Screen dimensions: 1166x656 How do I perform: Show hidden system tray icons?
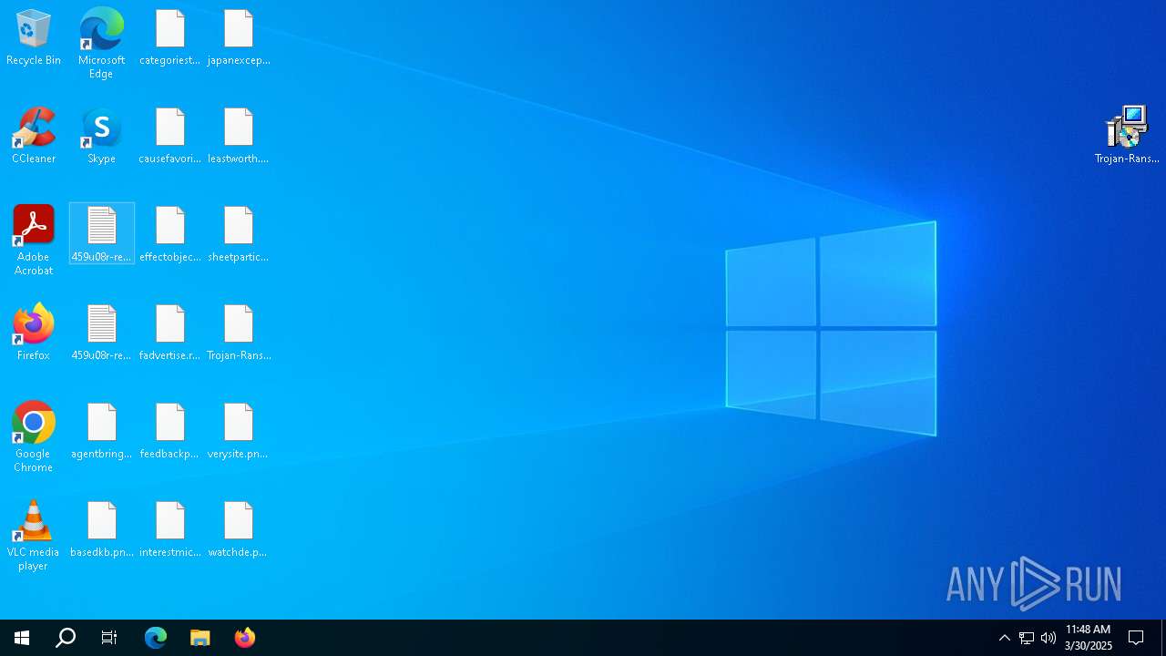[1005, 638]
